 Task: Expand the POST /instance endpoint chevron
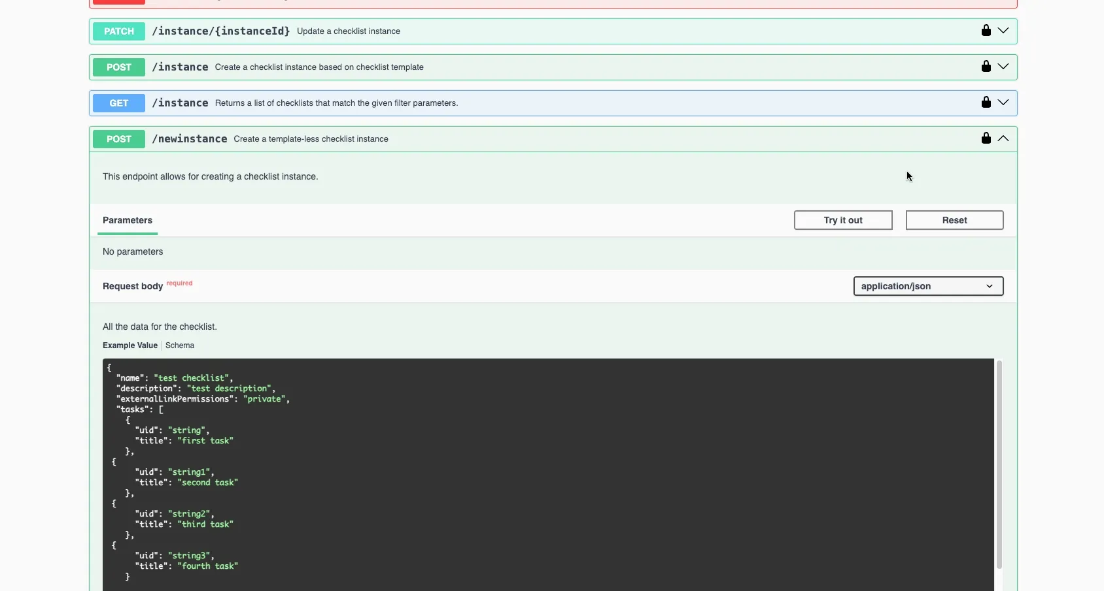tap(1003, 67)
